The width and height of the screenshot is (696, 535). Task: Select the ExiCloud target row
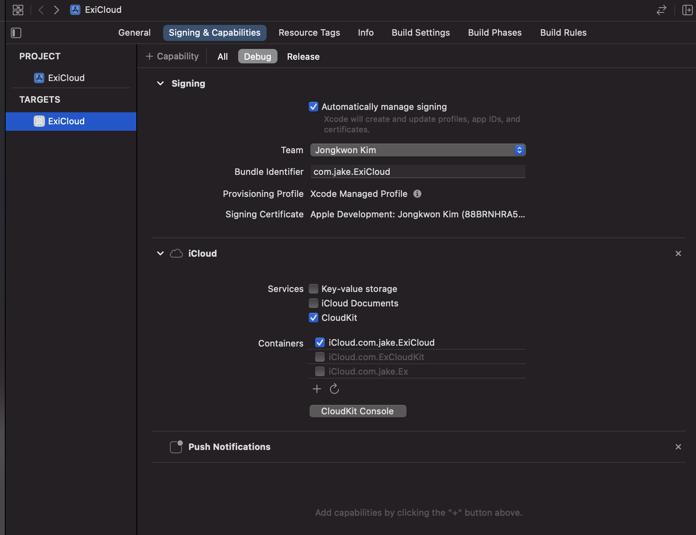click(71, 121)
